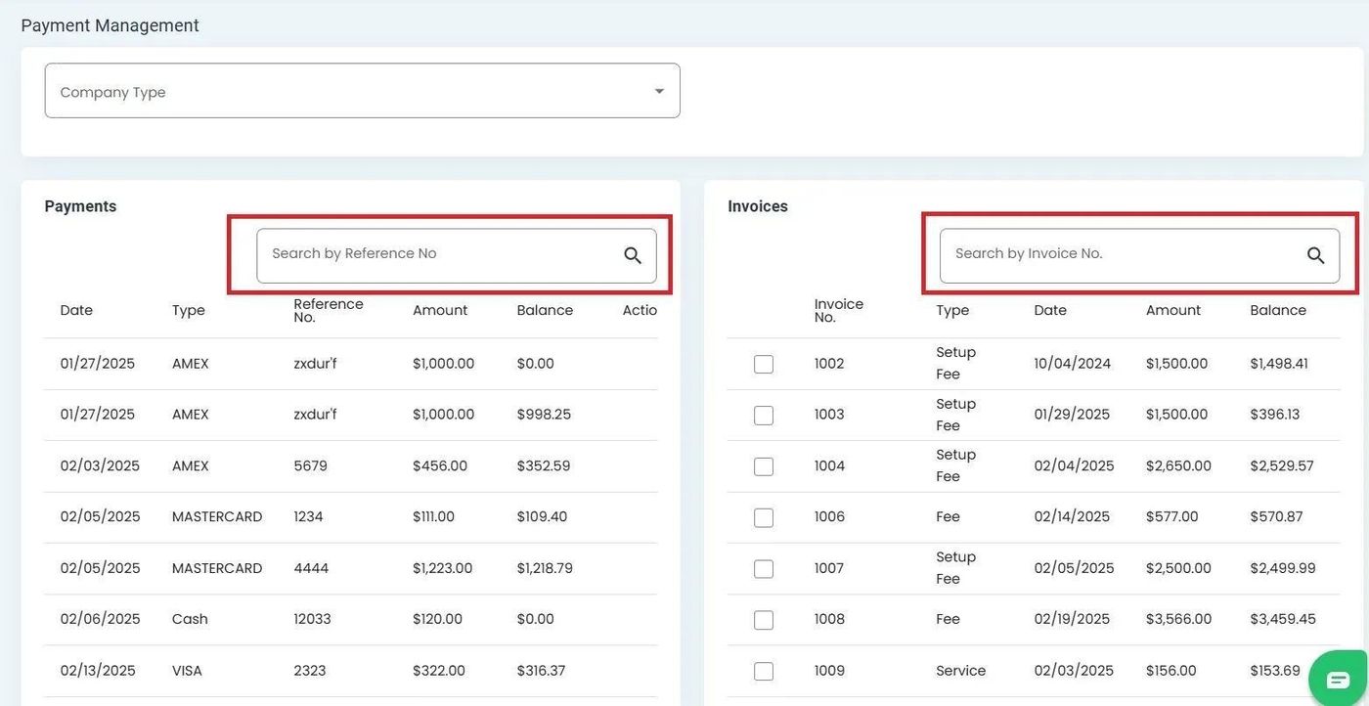Tick the checkbox for invoice 1008
The height and width of the screenshot is (706, 1369).
[x=764, y=620]
